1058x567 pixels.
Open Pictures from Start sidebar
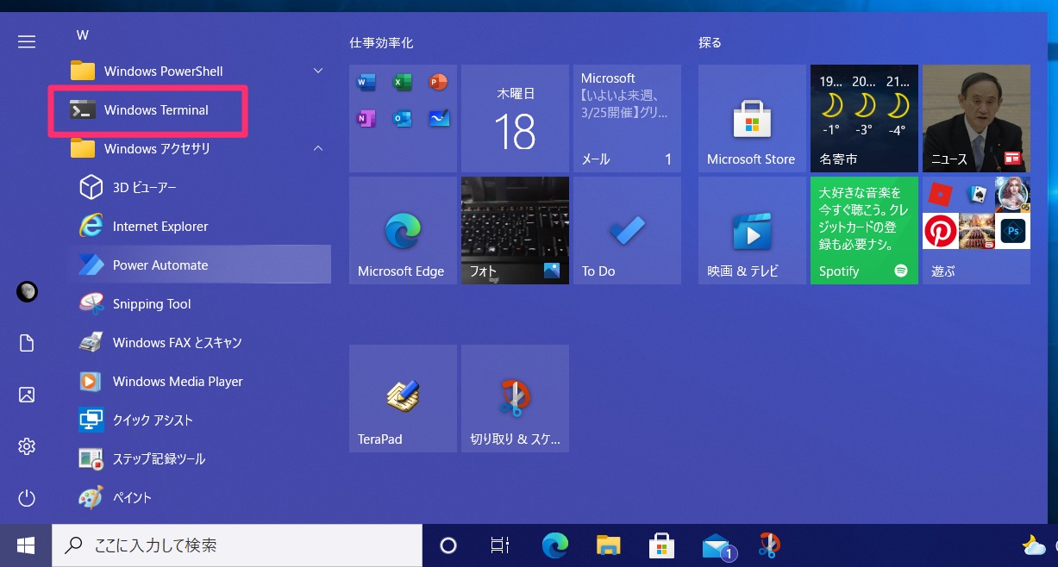click(27, 395)
